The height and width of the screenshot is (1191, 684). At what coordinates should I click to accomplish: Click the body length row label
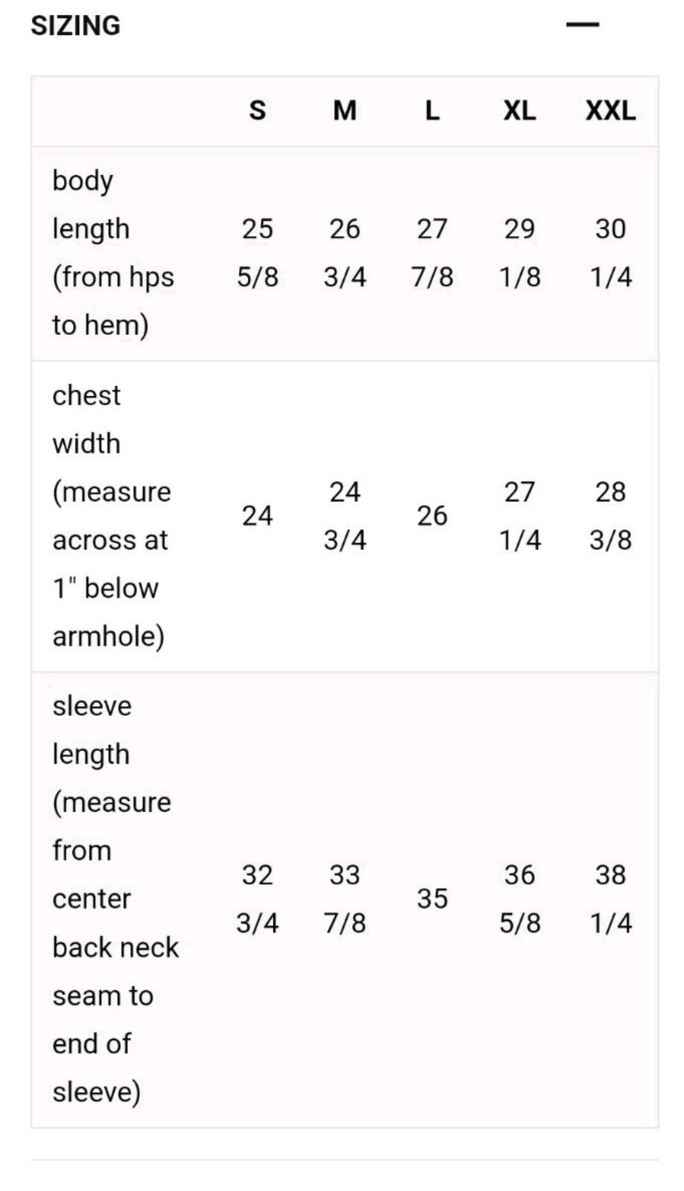point(113,253)
